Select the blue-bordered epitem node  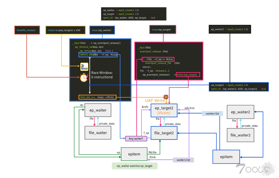click(x=226, y=157)
